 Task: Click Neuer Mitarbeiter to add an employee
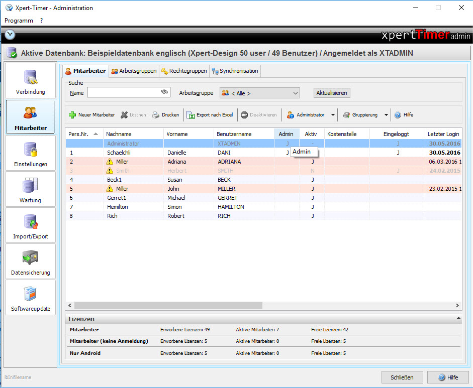(91, 115)
